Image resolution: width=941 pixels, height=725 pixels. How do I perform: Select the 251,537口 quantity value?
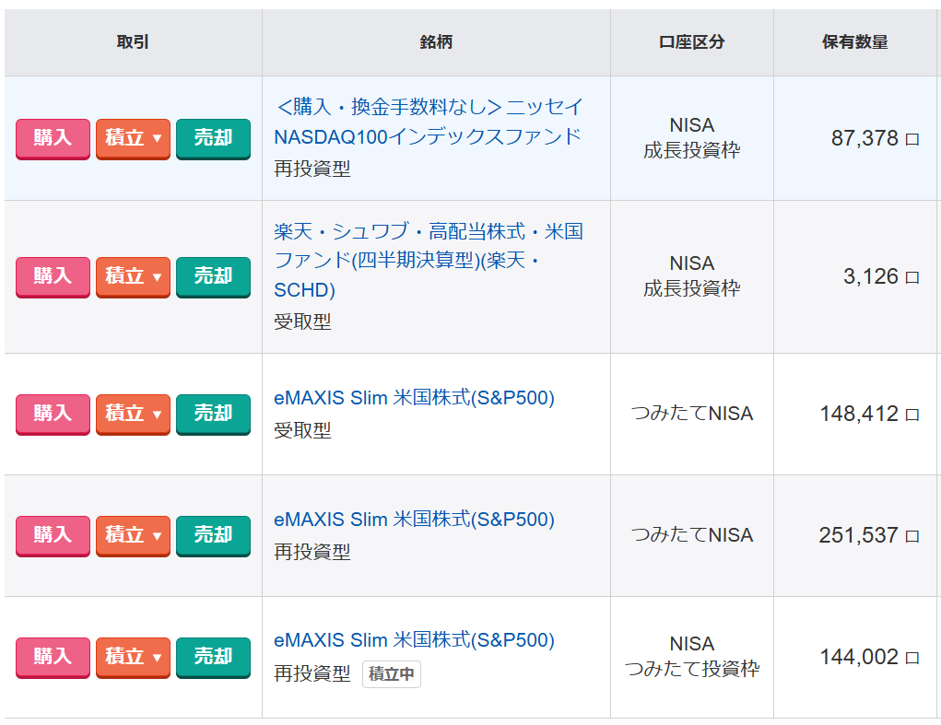869,535
